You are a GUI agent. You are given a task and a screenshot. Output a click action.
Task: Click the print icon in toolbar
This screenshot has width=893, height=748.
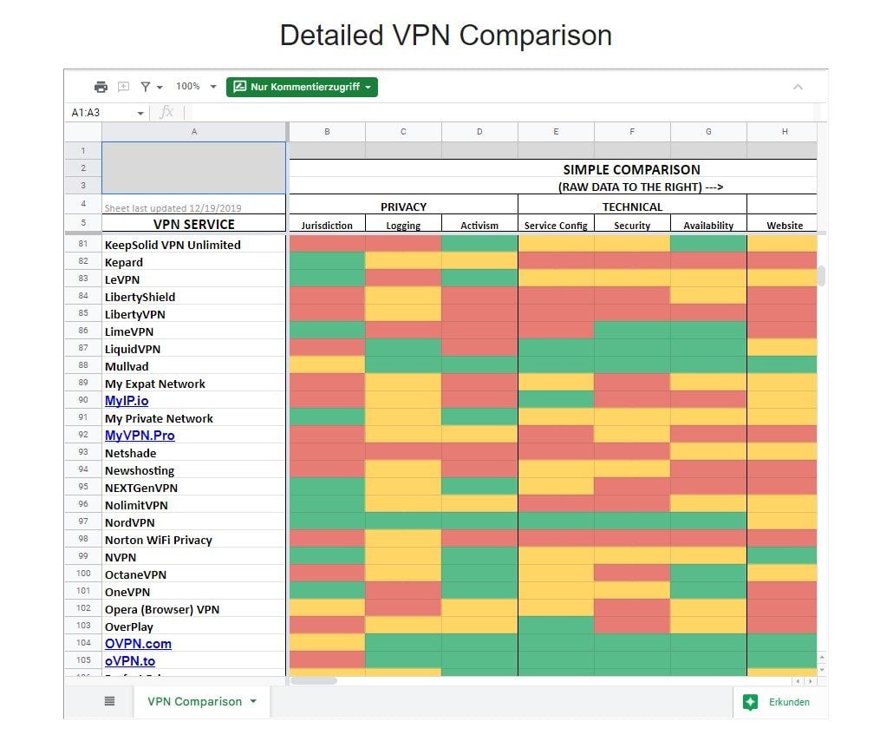click(x=101, y=87)
